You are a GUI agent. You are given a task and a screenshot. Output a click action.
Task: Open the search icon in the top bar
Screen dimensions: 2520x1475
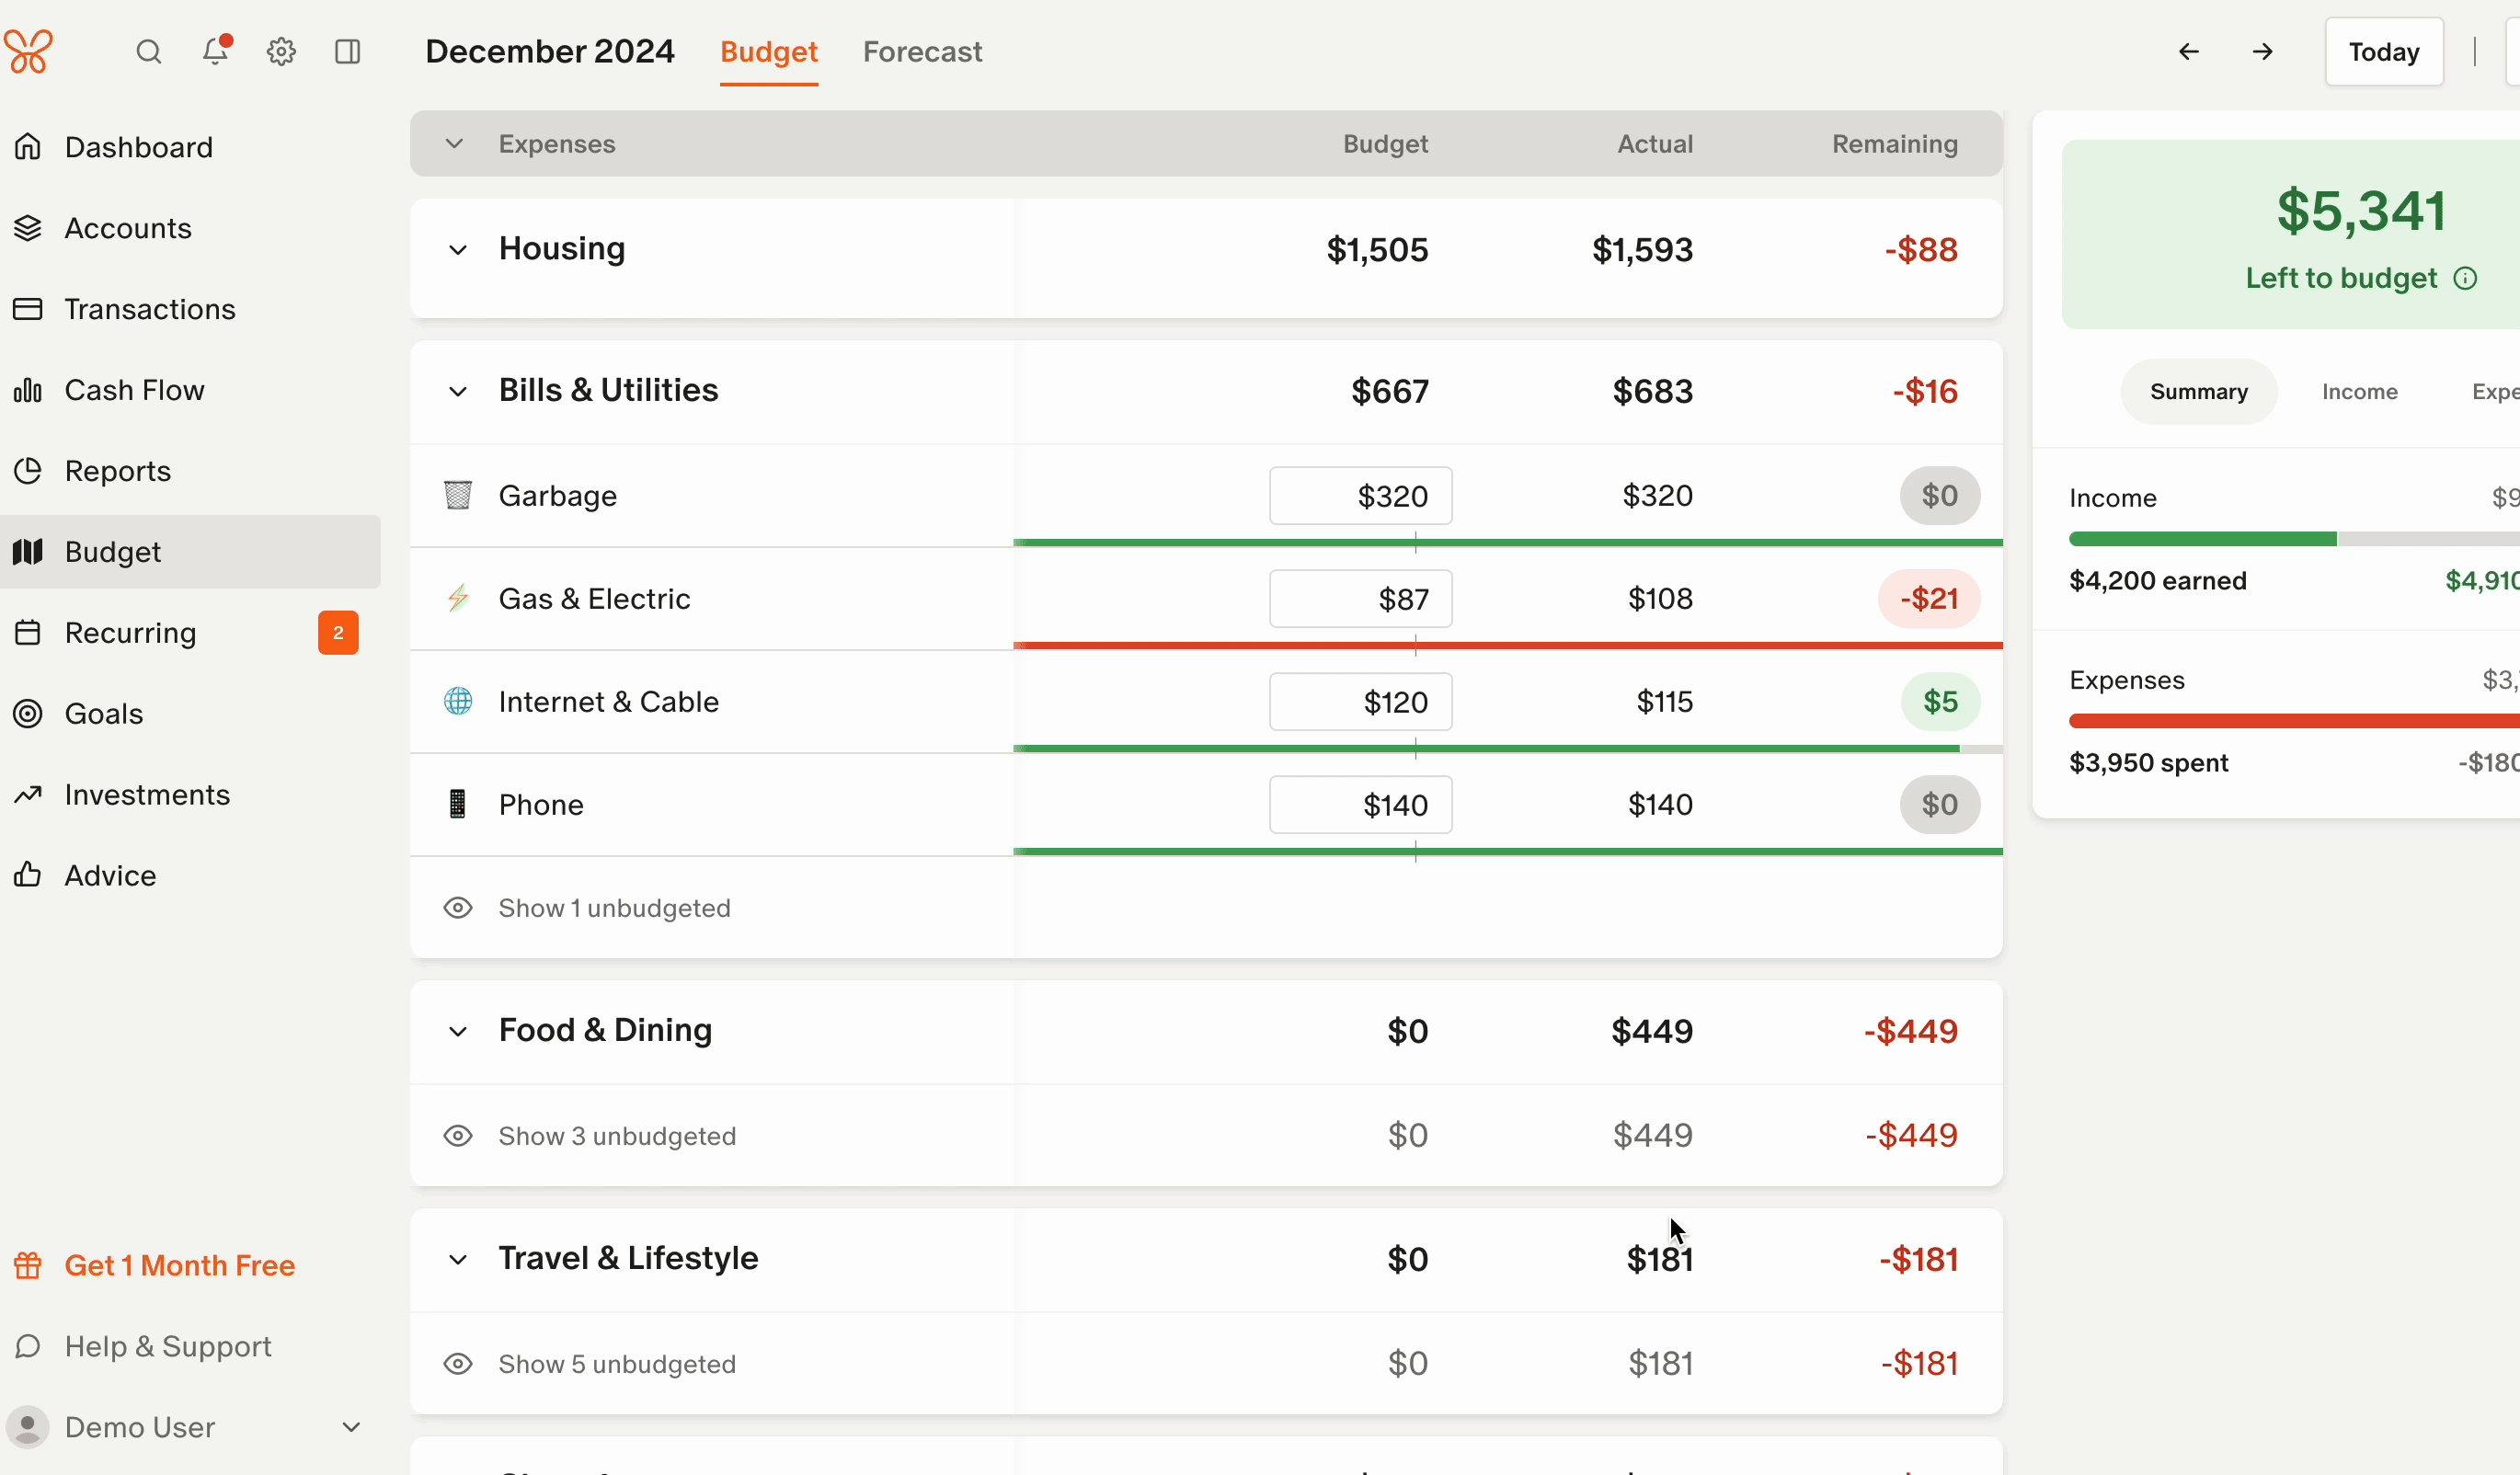(x=148, y=52)
